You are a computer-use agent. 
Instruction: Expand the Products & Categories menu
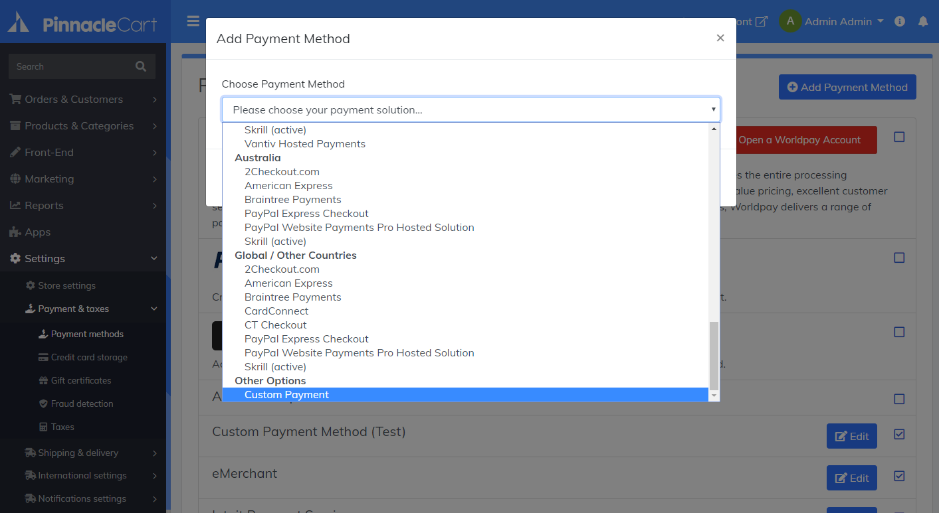point(83,125)
